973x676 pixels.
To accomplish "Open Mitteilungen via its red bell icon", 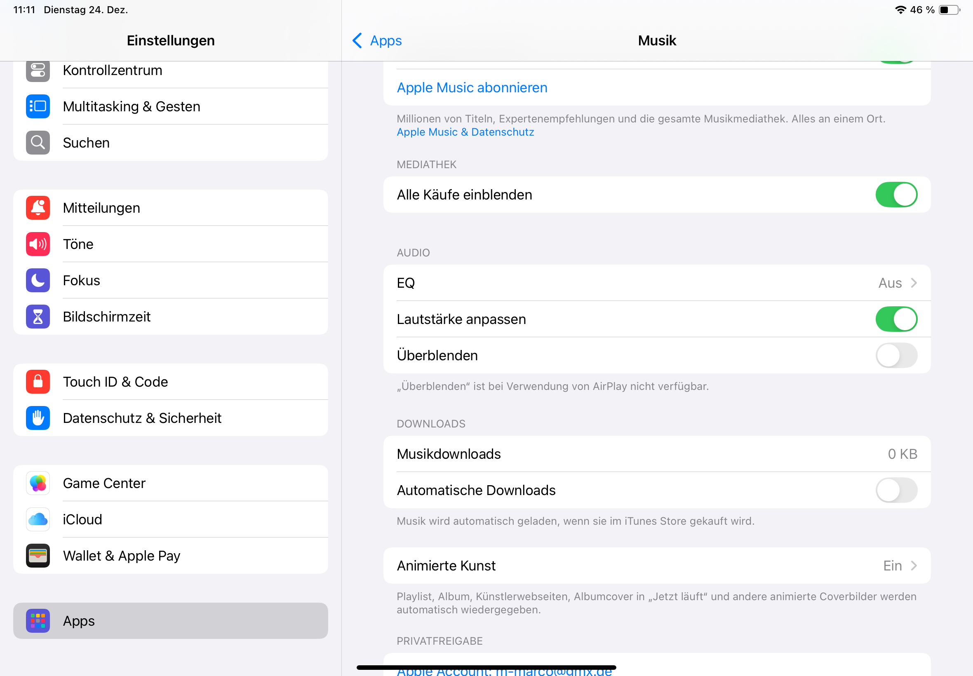I will (x=38, y=208).
